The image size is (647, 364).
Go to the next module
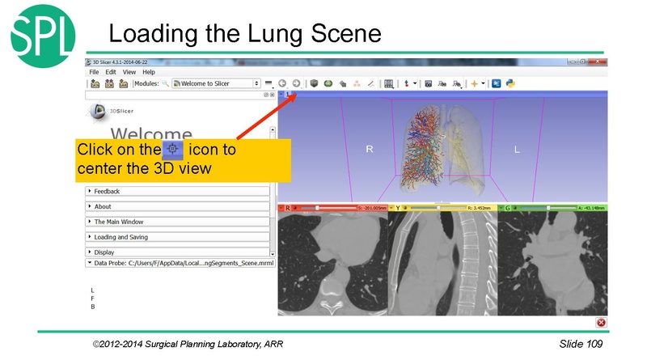tap(296, 83)
